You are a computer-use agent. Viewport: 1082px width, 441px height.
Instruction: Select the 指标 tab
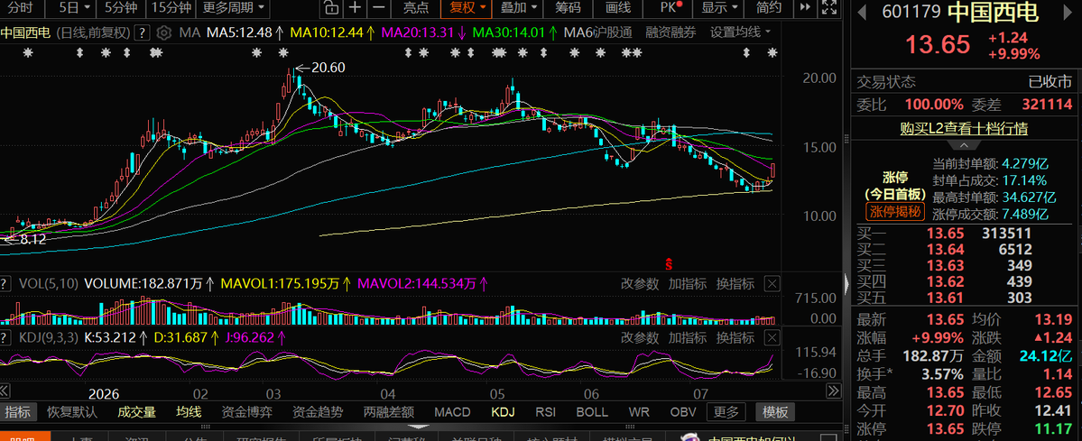[x=18, y=413]
